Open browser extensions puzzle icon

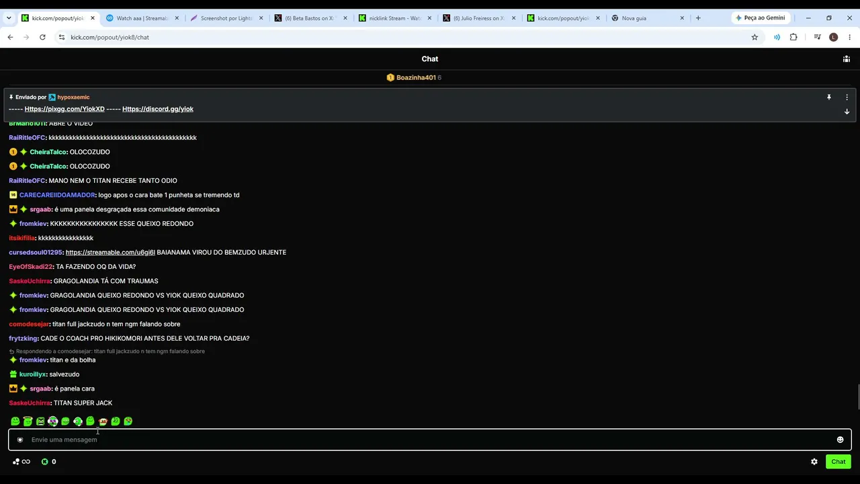[x=793, y=37]
